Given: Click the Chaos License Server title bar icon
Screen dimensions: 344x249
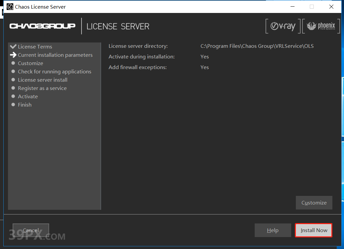Looking at the screenshot, I should pos(10,7).
